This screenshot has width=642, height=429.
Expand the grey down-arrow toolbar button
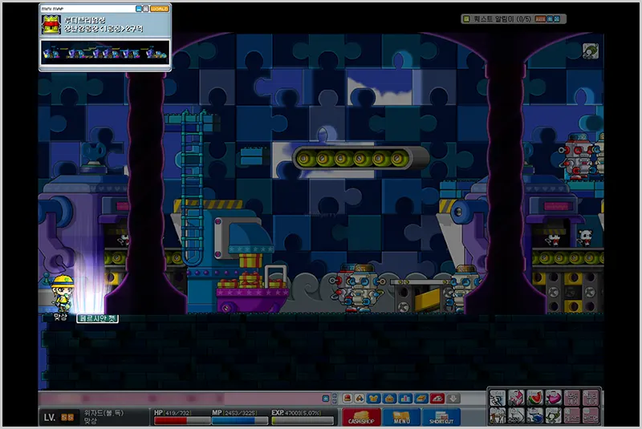[x=453, y=399]
